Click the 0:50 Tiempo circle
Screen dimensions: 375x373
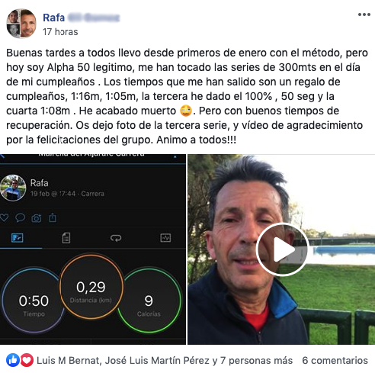[34, 300]
